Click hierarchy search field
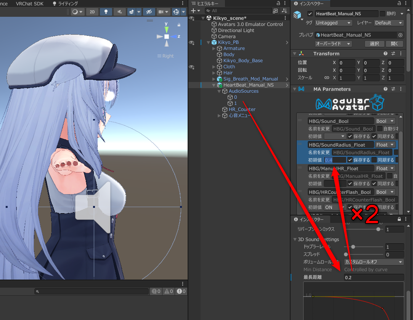 238,11
